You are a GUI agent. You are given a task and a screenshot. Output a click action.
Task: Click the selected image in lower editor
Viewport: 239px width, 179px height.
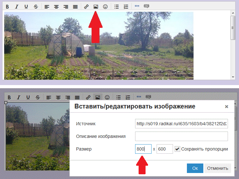[x=38, y=136]
